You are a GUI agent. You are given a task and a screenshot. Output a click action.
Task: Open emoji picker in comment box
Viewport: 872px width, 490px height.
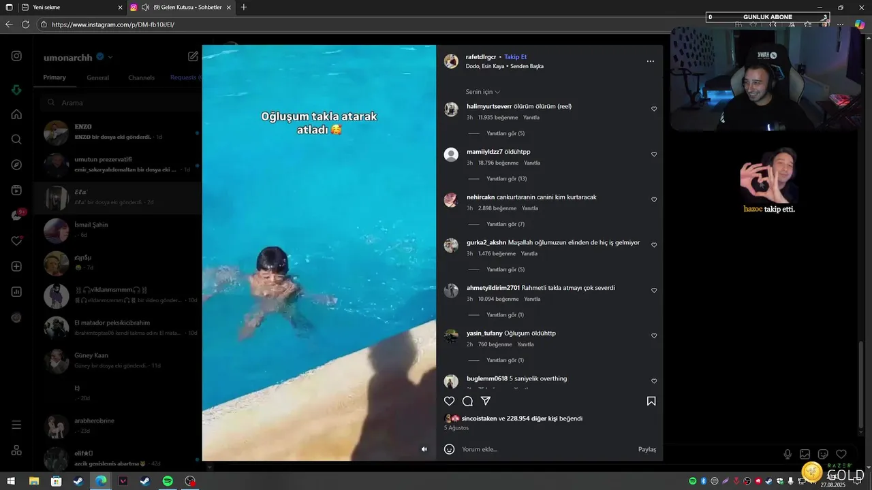(x=449, y=449)
